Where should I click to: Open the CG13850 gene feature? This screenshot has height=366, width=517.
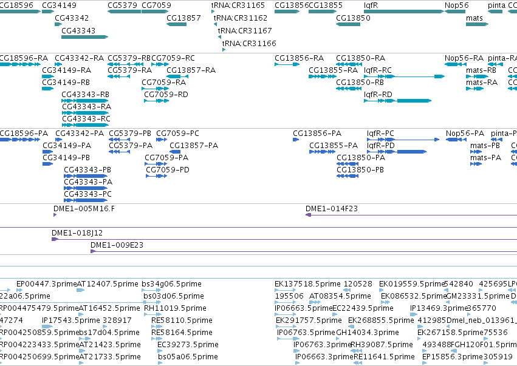348,24
